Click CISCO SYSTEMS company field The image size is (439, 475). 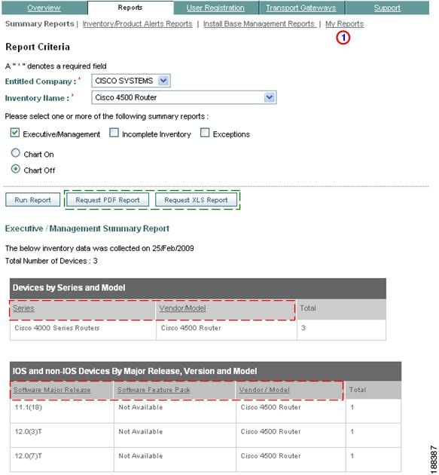(131, 81)
